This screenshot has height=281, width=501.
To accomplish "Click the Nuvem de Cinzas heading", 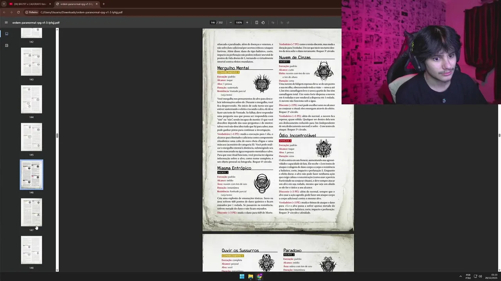I will [295, 57].
